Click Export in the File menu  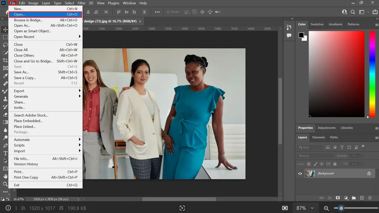coord(19,91)
